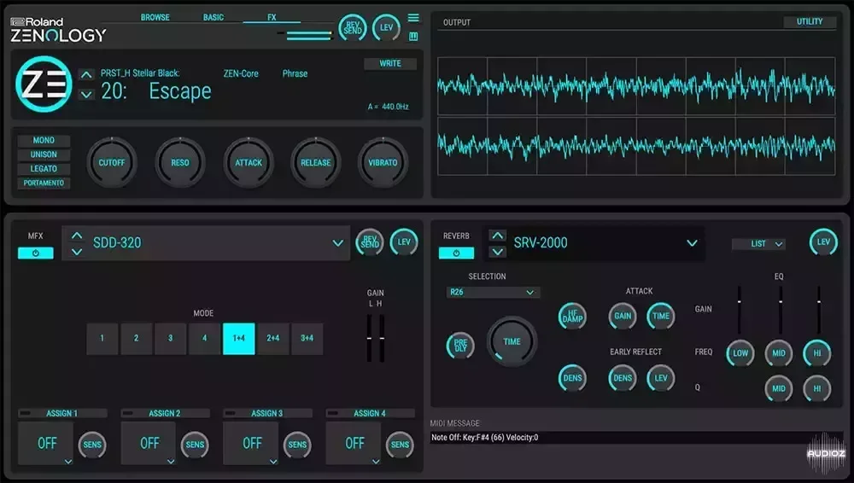Click the PRE DLY knob

460,346
